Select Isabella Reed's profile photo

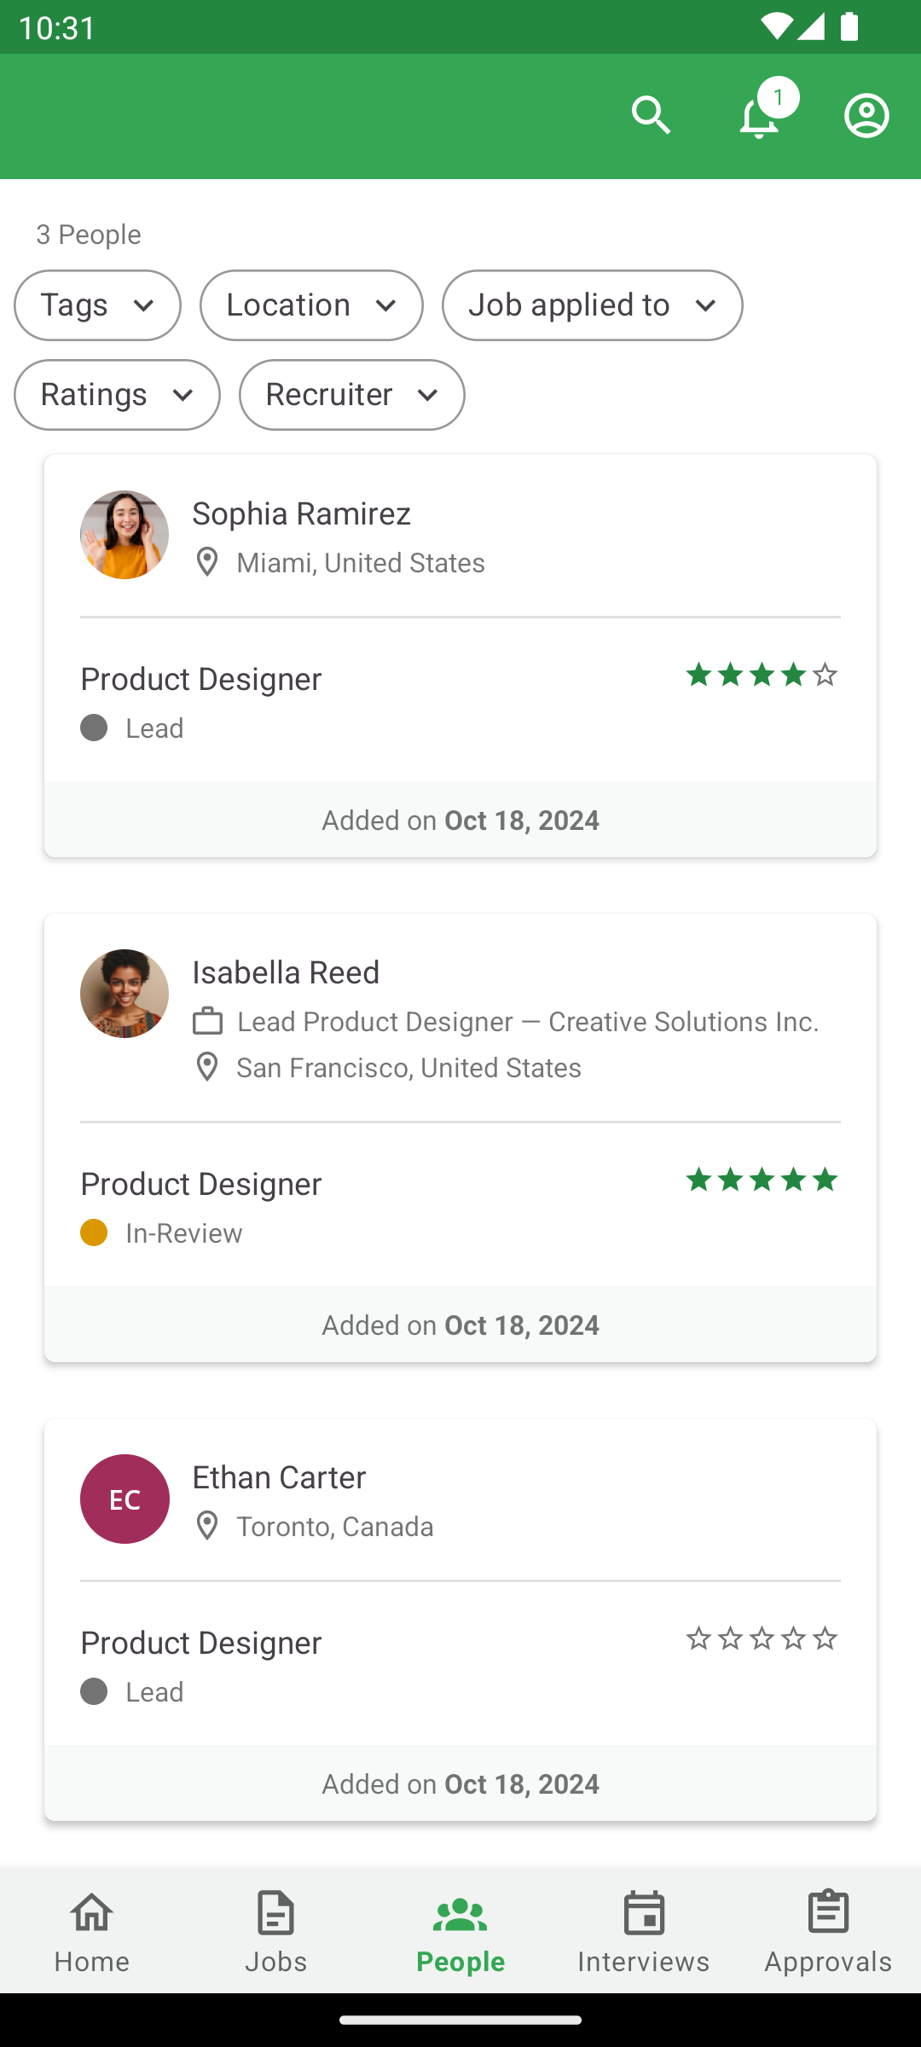click(x=125, y=994)
